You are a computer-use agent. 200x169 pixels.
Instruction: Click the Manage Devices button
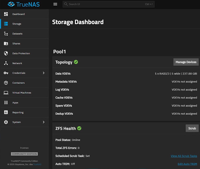(186, 62)
